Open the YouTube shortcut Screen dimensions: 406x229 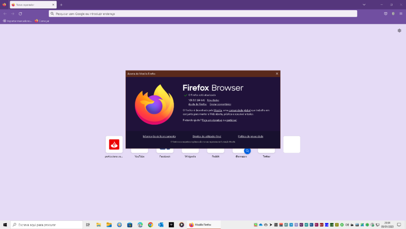click(139, 153)
